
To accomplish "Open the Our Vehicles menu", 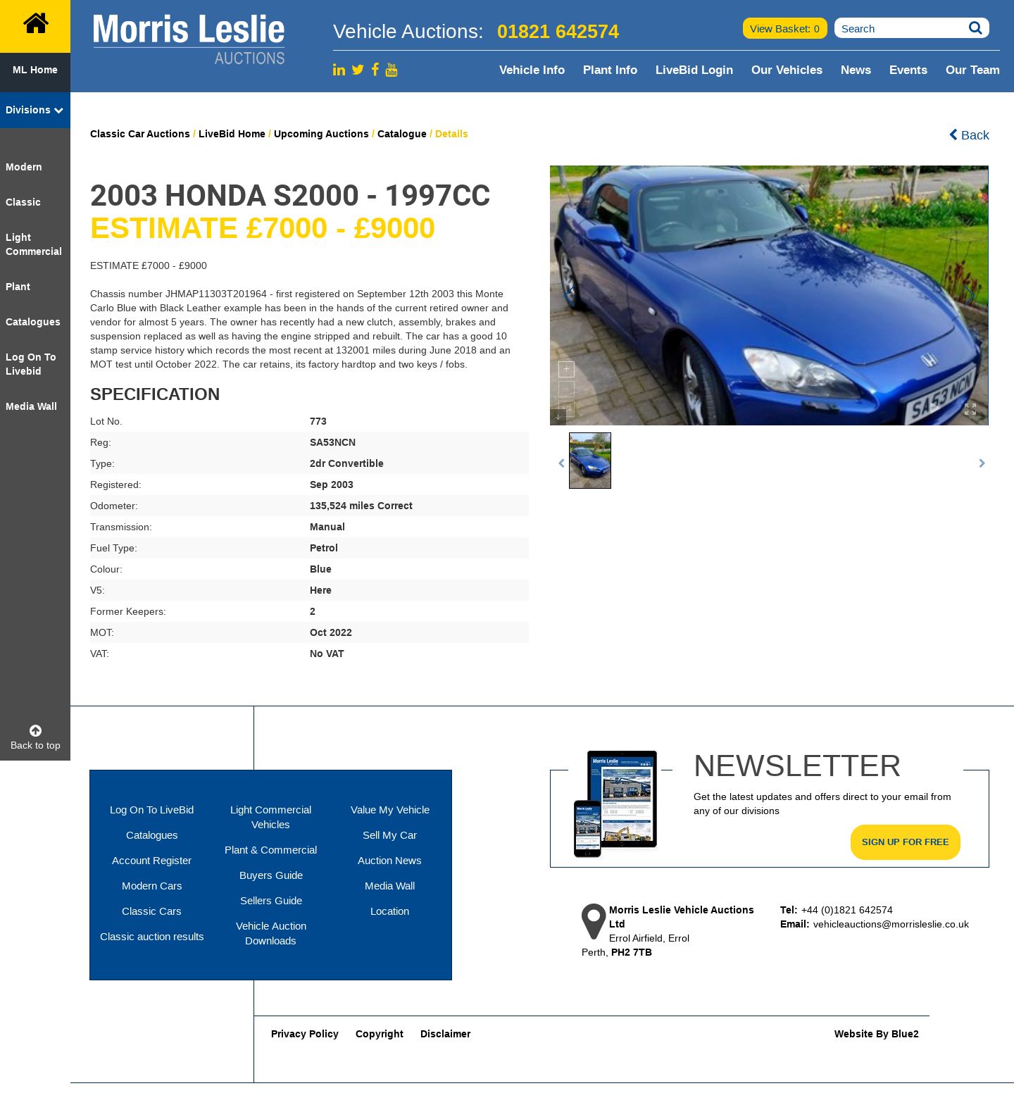I will point(787,70).
